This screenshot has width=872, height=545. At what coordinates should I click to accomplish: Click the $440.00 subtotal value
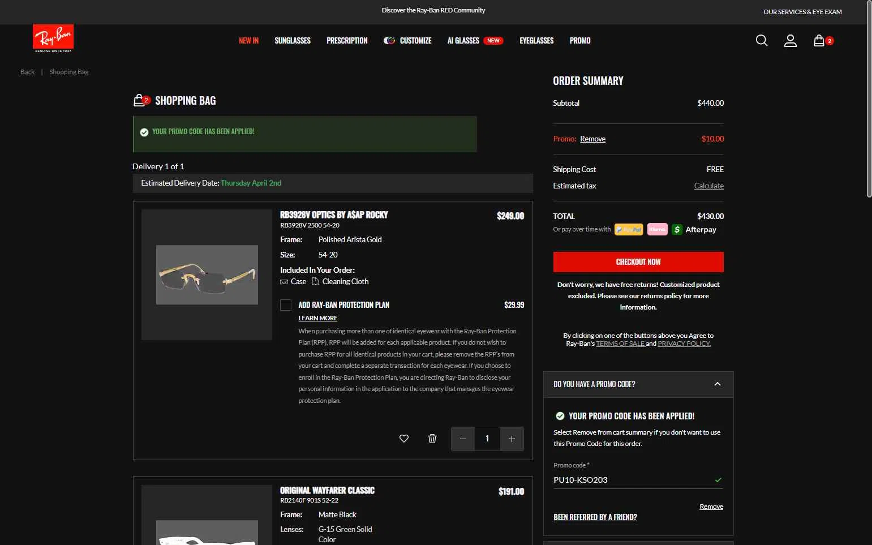[x=710, y=104]
